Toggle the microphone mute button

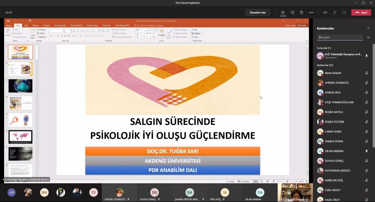[x=335, y=13]
